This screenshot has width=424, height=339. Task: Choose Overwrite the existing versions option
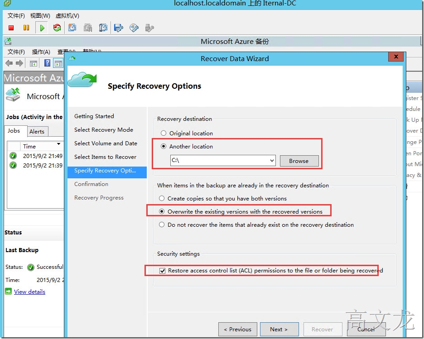coord(162,211)
